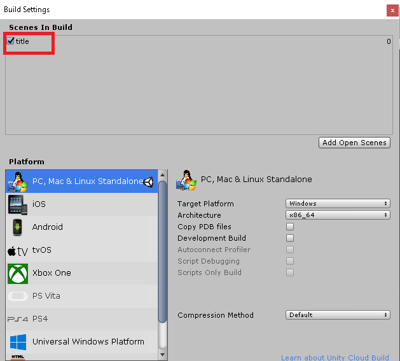This screenshot has width=400, height=361.
Task: Click the Universal Windows Platform logo icon
Action: coord(18,342)
